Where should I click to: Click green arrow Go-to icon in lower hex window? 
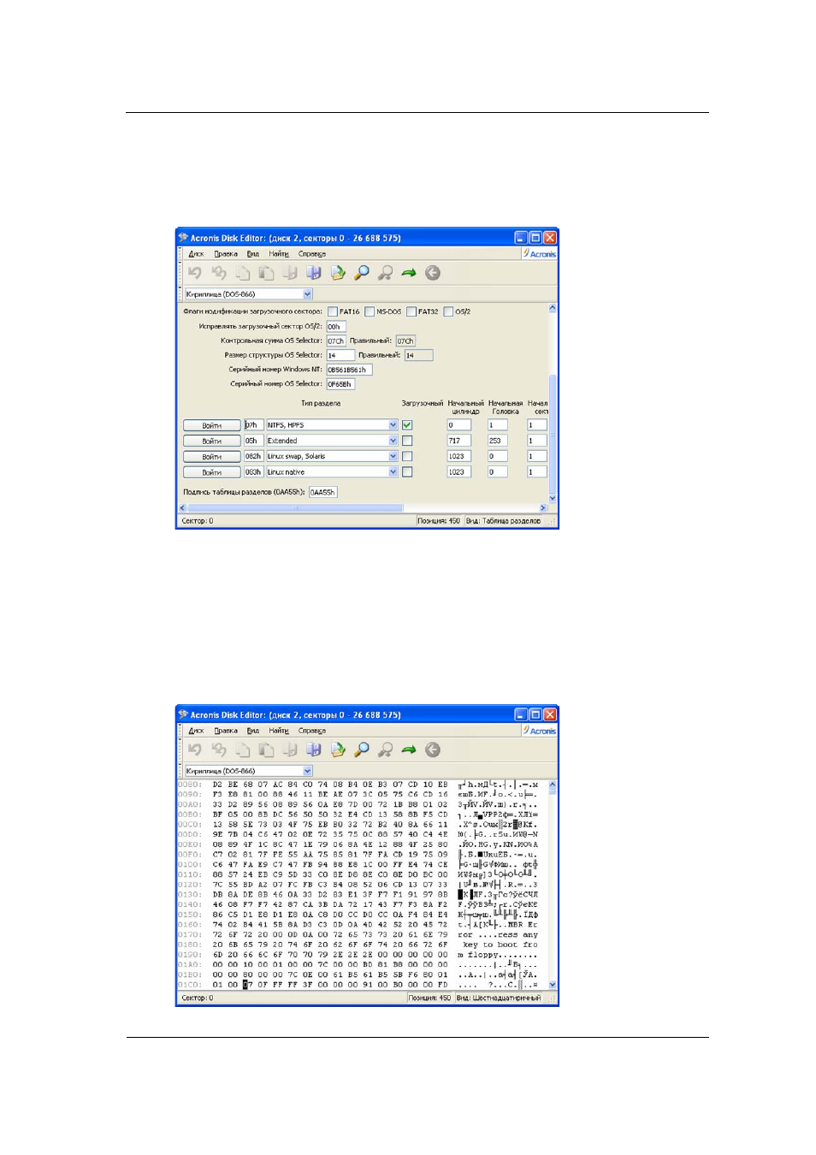click(409, 749)
